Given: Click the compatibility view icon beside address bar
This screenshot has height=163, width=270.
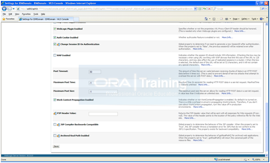Looking at the screenshot, I should pyautogui.click(x=200, y=9).
